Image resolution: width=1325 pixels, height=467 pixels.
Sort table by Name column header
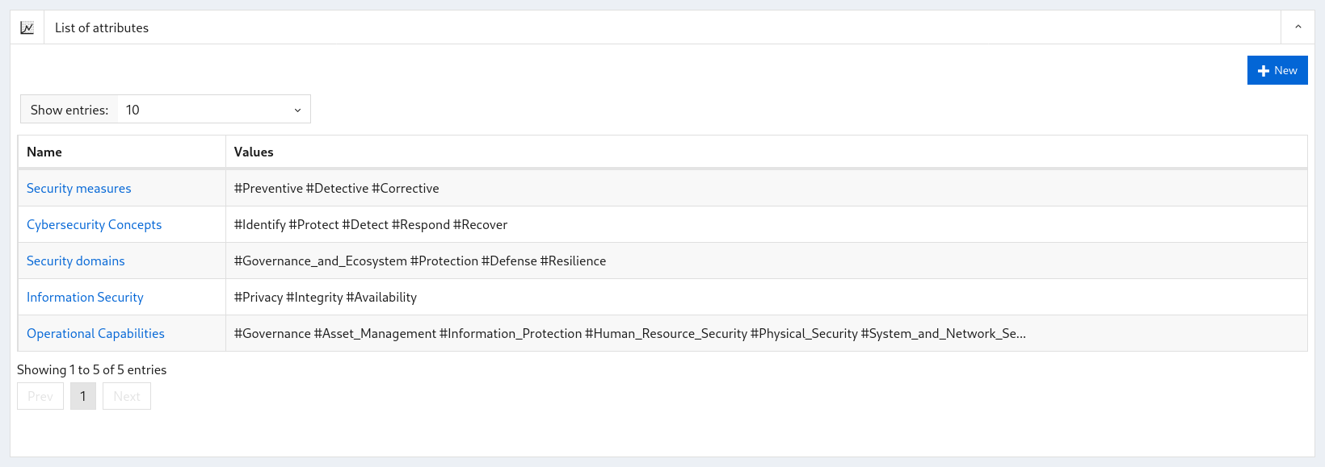tap(122, 152)
